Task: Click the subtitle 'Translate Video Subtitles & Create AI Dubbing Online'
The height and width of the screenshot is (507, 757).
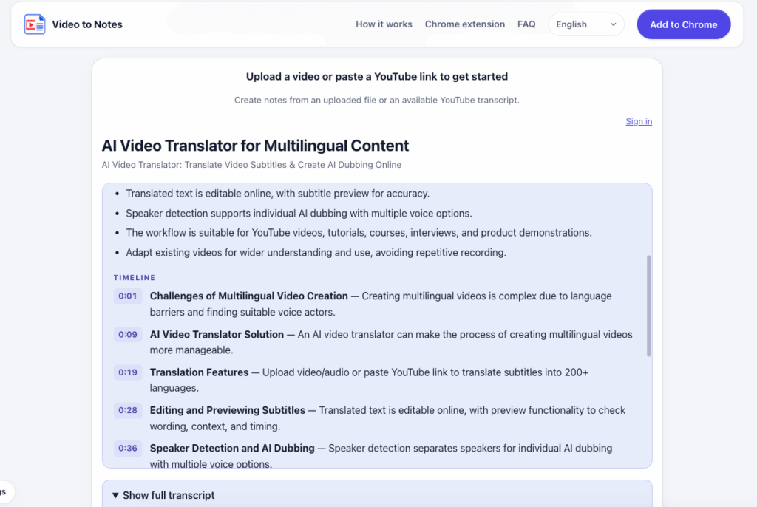Action: [x=293, y=165]
